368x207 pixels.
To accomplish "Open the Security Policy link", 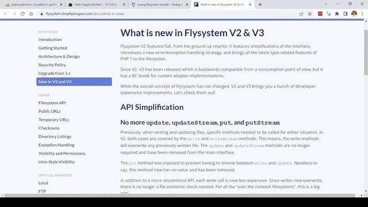I will click(x=52, y=65).
